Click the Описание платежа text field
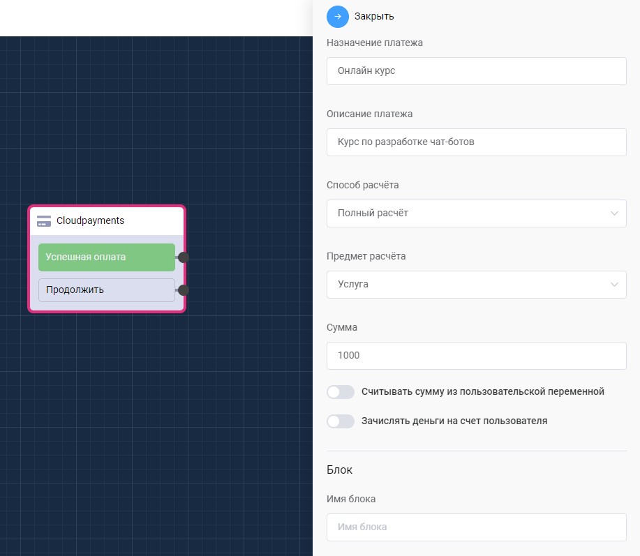Viewport: 640px width, 556px height. (476, 142)
